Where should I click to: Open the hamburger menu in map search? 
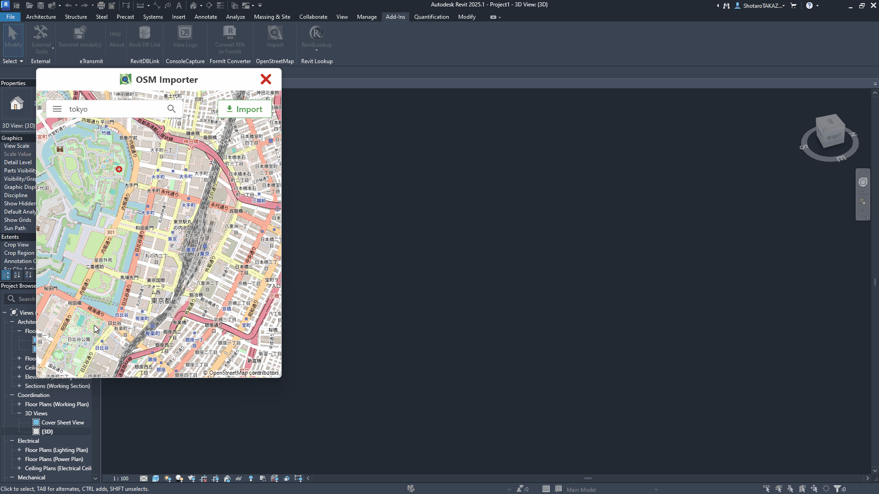coord(57,109)
